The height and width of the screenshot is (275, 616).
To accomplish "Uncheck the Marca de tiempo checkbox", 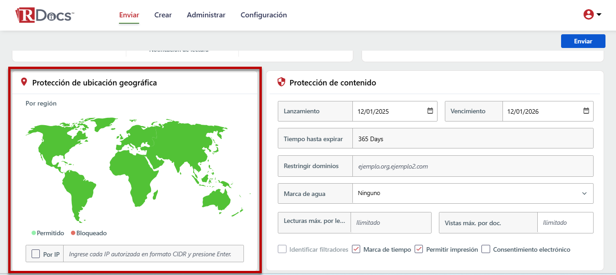I will point(357,249).
